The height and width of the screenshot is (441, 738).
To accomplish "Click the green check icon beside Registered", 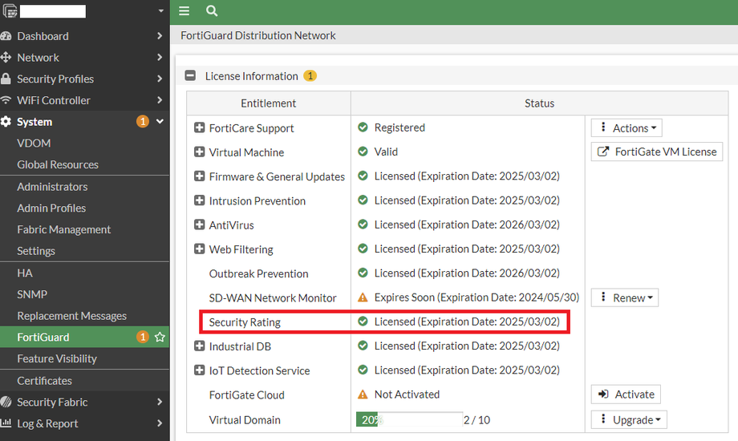I will pyautogui.click(x=363, y=127).
